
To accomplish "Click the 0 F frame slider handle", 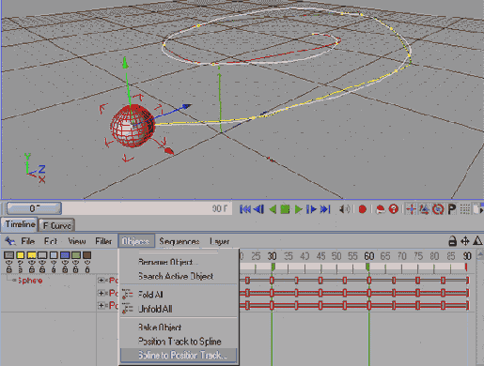I will (x=34, y=208).
